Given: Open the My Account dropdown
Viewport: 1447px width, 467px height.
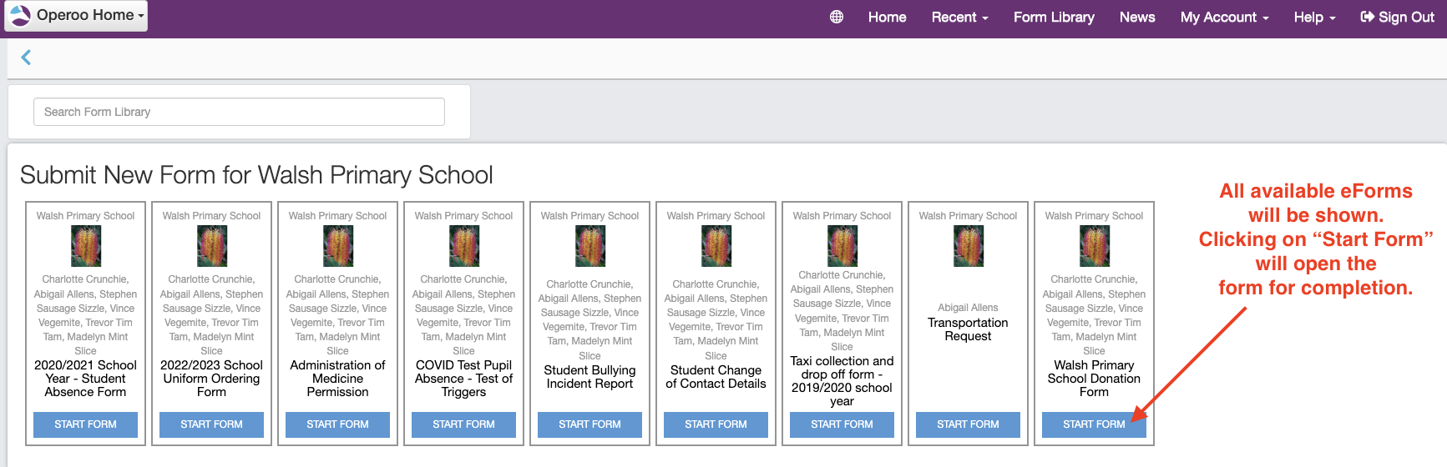Looking at the screenshot, I should (1223, 17).
